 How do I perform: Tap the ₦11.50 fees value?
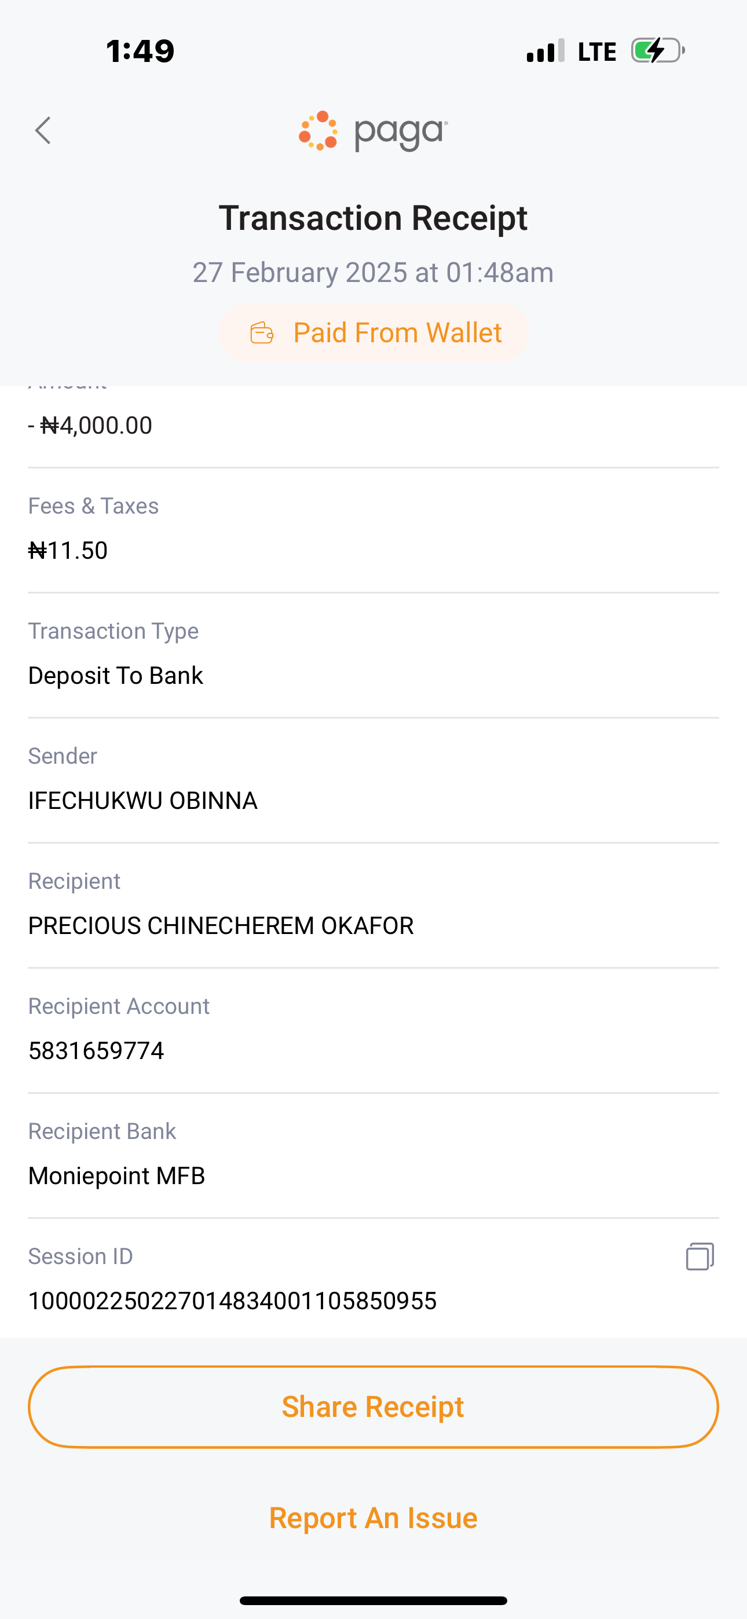(68, 551)
